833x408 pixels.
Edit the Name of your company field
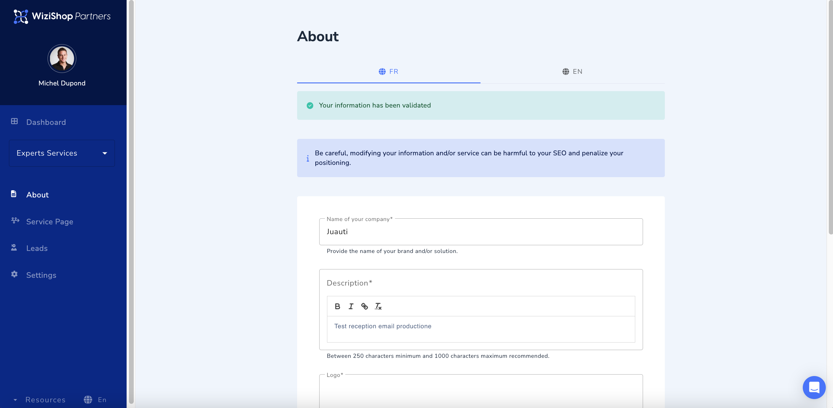481,232
